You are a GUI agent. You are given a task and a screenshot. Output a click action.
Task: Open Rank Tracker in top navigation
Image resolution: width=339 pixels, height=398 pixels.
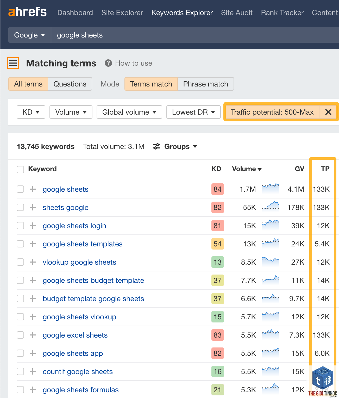[282, 13]
